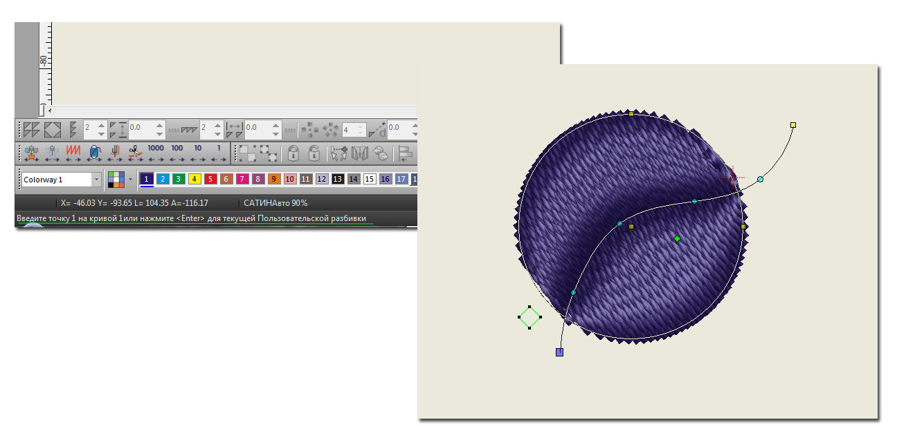897x429 pixels.
Task: Click Travel 1000 Stitches button
Action: tap(156, 153)
